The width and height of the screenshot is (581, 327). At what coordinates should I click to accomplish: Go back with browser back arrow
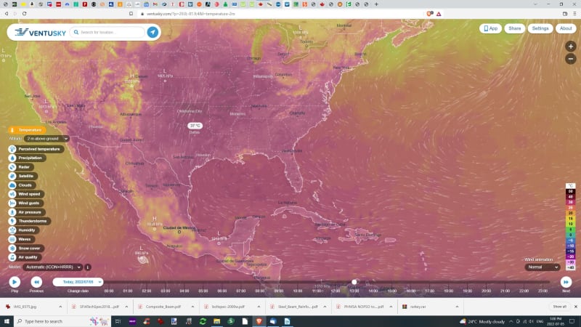[7, 14]
